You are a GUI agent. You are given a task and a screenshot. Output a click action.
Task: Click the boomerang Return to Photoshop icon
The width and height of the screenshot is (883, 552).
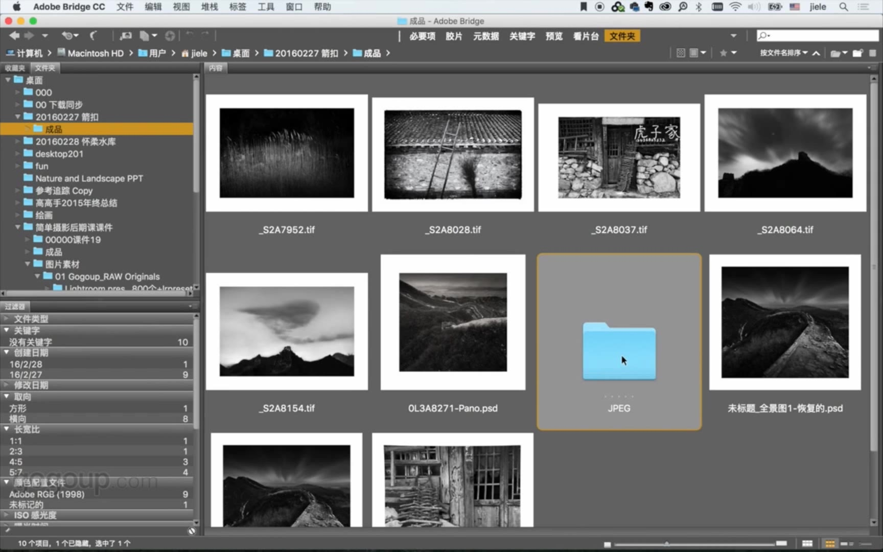point(93,35)
